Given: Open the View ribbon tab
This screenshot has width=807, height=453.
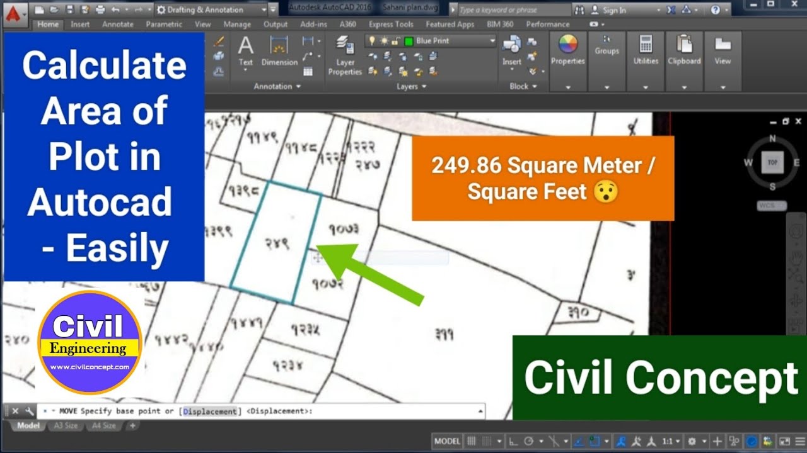Looking at the screenshot, I should coord(203,25).
